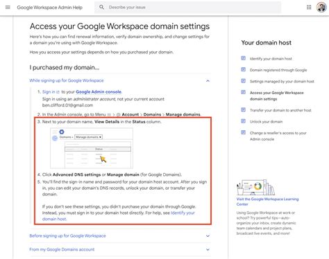
Task: Click the bold View Details text in step 3
Action: (107, 122)
